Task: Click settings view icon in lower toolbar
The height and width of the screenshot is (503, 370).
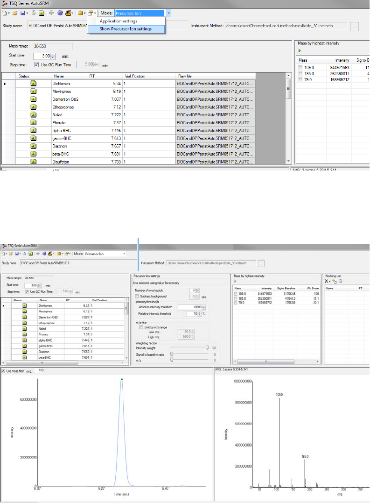Action: click(x=67, y=254)
